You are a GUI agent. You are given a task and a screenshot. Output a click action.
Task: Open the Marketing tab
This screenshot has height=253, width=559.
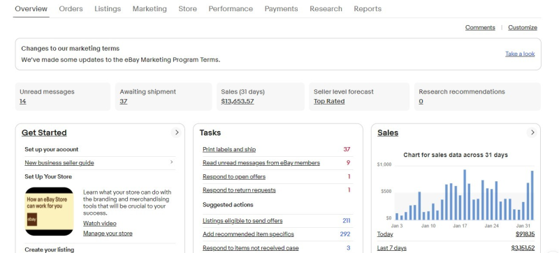(x=150, y=9)
